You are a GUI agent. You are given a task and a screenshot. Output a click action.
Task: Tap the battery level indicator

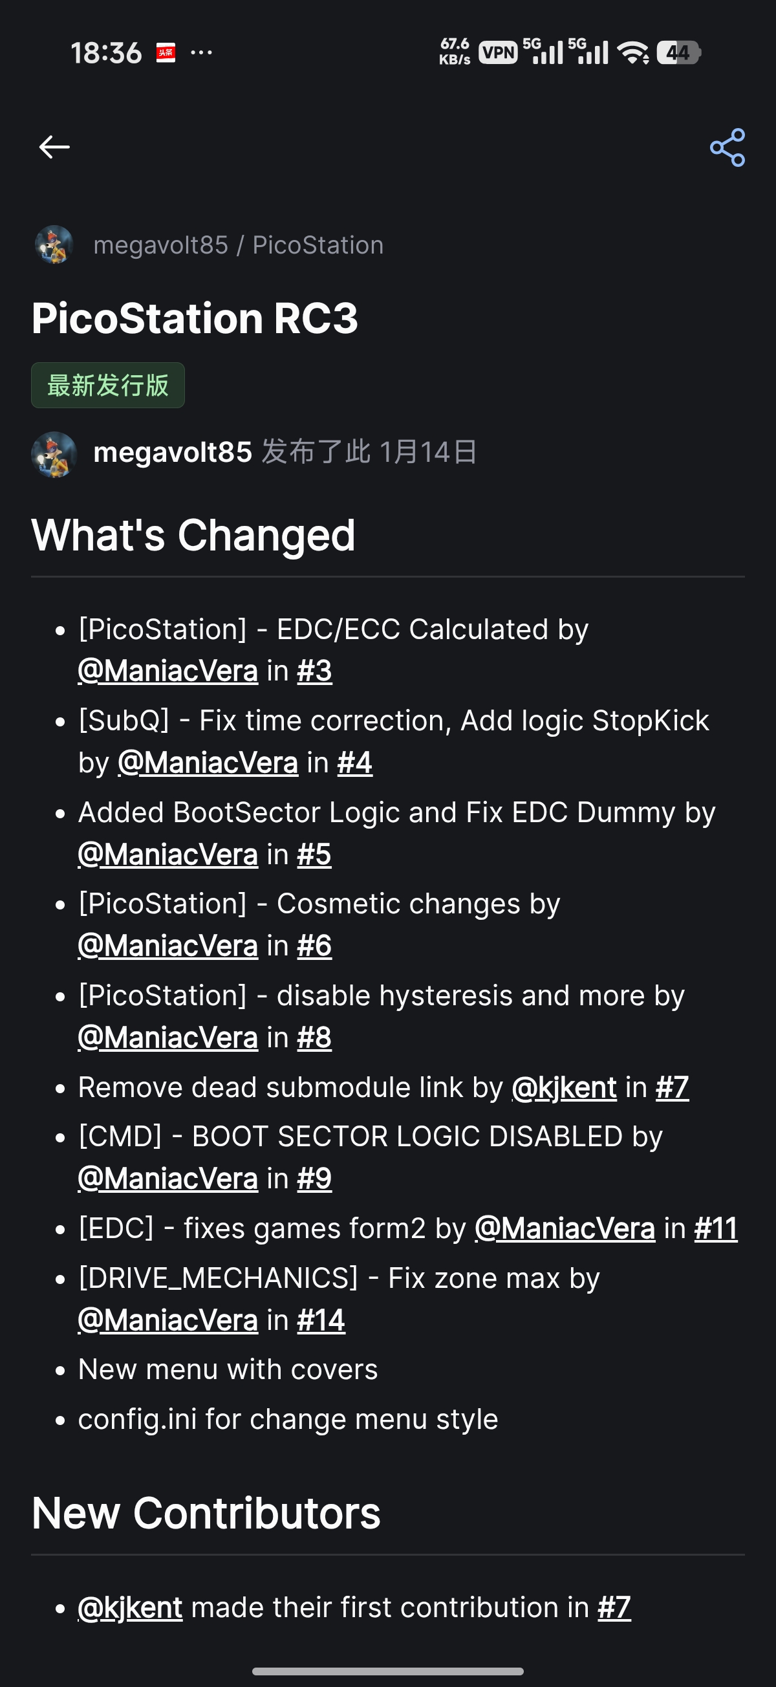678,52
